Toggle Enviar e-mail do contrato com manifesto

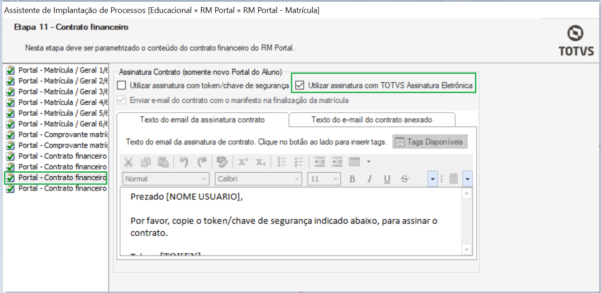pyautogui.click(x=122, y=100)
